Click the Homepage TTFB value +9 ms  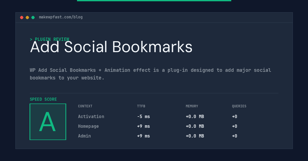(143, 126)
